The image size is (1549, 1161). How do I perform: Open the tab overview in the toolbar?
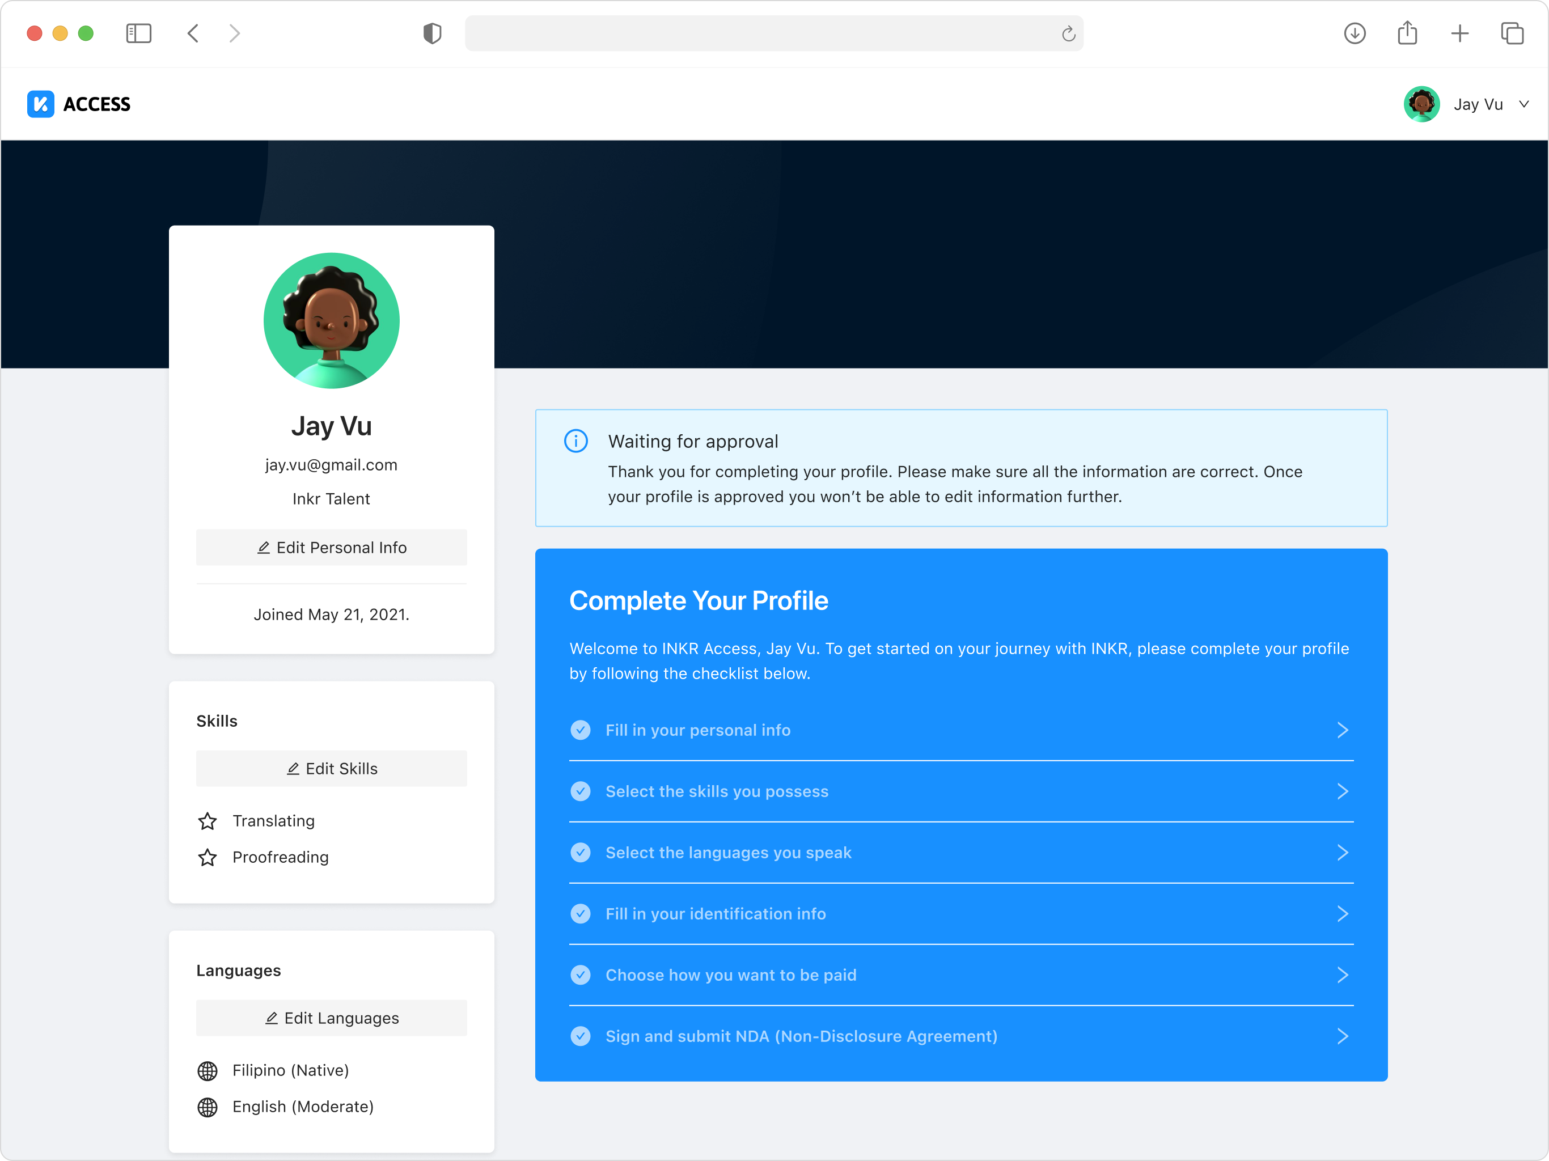pyautogui.click(x=1512, y=33)
